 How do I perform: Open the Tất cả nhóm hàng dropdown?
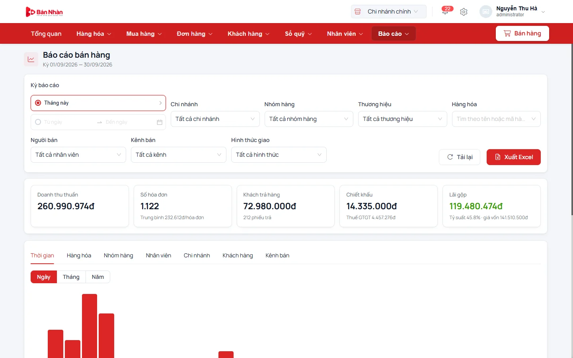(x=309, y=119)
